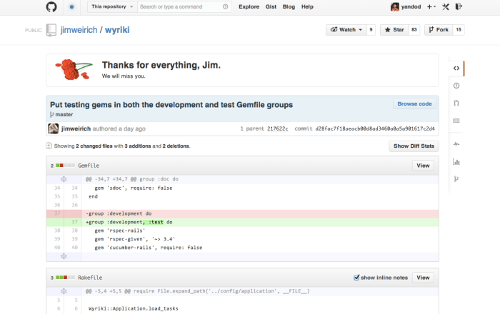Click the 'Thanks for everything, Jim.' heading

[x=161, y=65]
